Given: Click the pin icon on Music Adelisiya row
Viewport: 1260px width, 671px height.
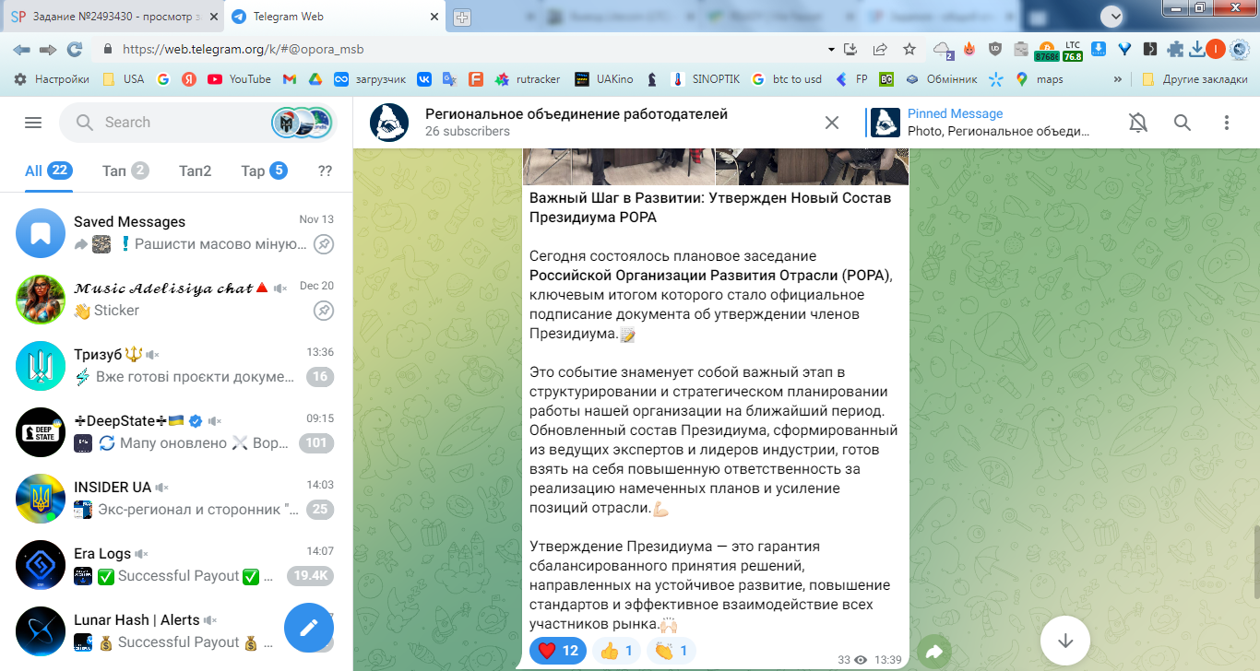Looking at the screenshot, I should tap(324, 311).
